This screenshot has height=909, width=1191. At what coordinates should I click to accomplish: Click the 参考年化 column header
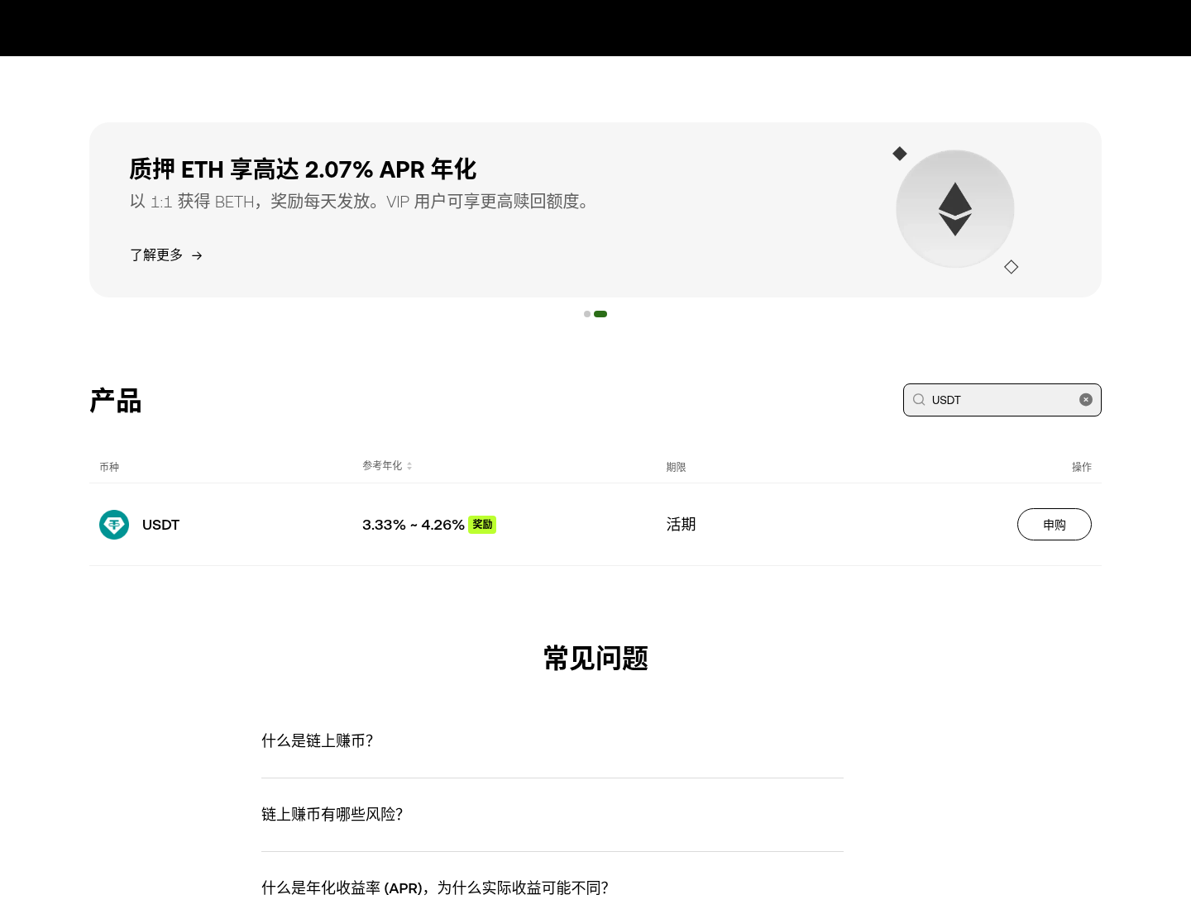click(x=382, y=466)
